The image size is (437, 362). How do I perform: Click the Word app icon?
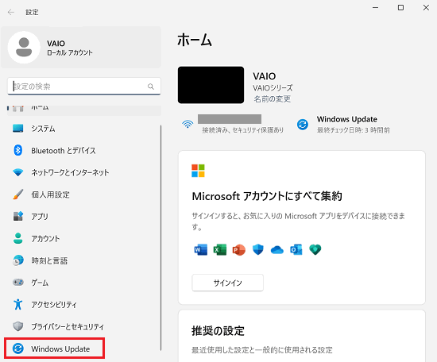tap(201, 250)
